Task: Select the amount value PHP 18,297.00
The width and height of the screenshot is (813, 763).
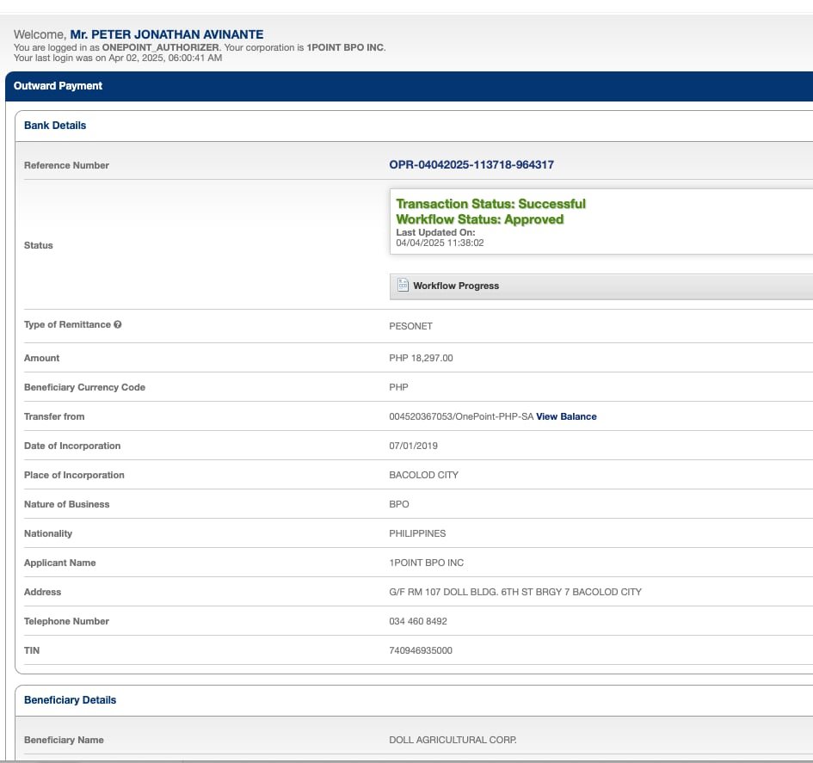Action: point(421,358)
